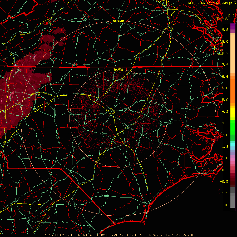237x237 pixels.
Task: Click the 5.0 scale value
Action: (225, 100)
